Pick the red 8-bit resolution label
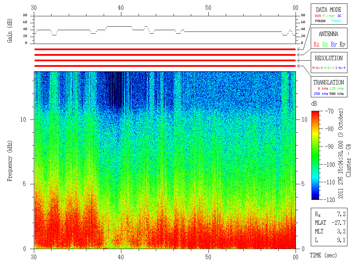This screenshot has height=266, width=354. 317,68
